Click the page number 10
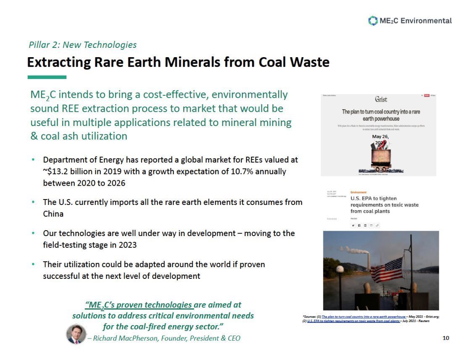This screenshot has width=462, height=357. coord(446,338)
